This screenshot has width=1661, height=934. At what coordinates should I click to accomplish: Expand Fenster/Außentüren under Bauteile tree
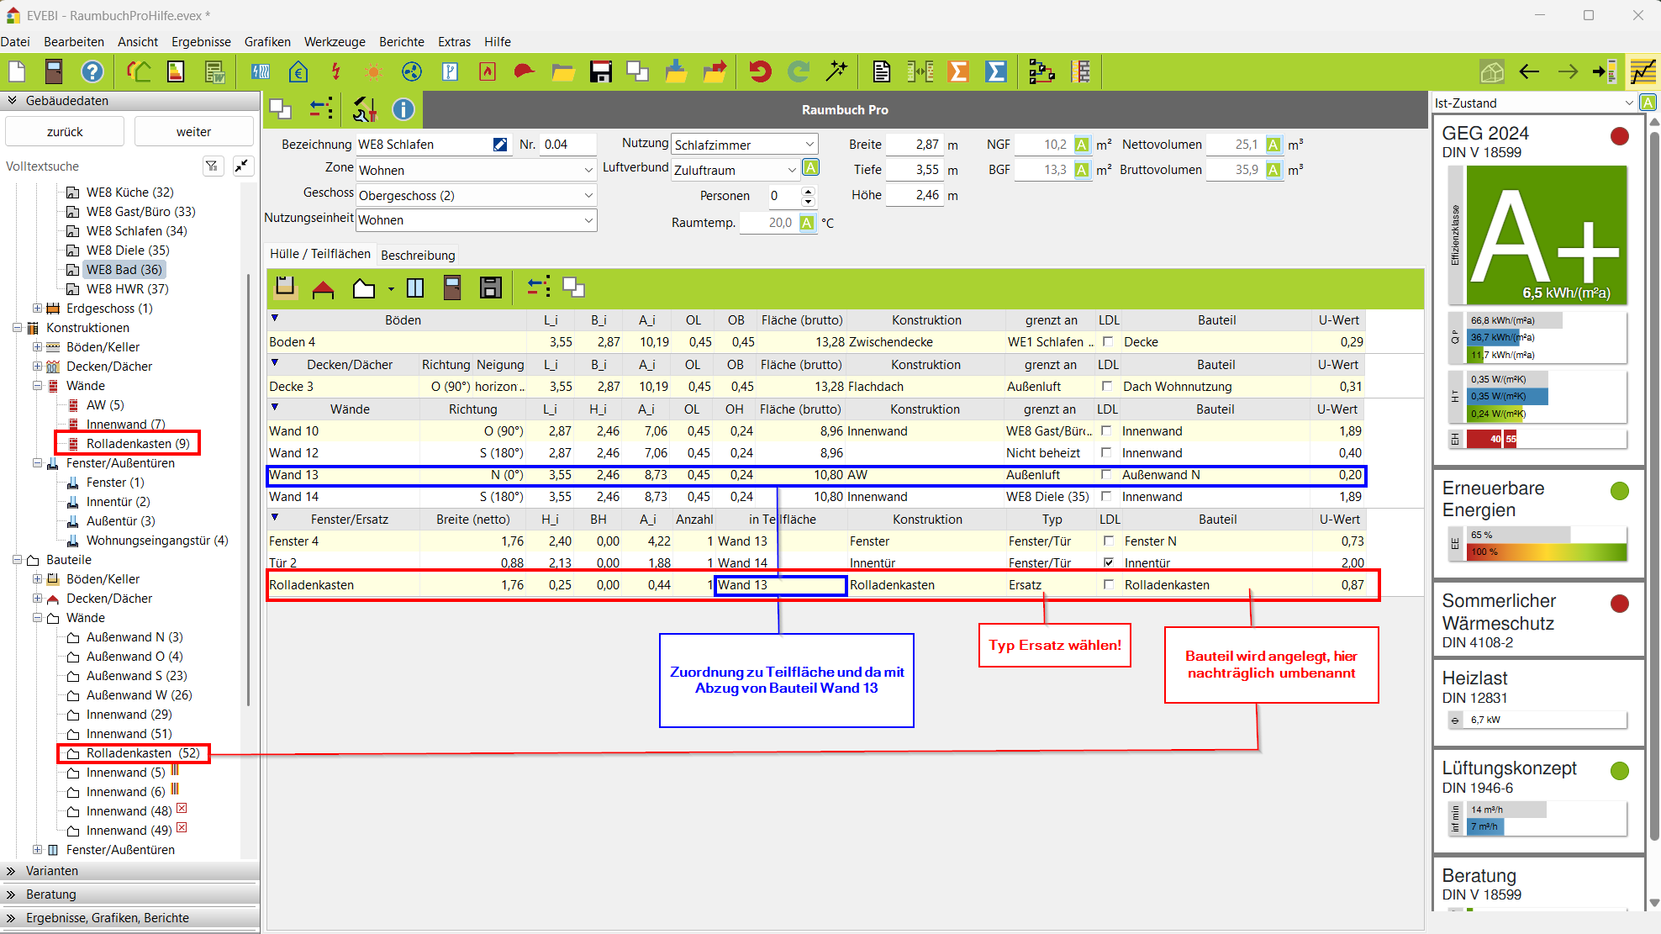pyautogui.click(x=37, y=850)
